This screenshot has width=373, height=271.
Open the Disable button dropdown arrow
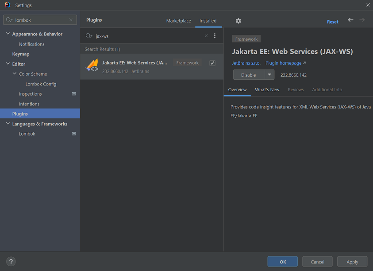point(269,75)
